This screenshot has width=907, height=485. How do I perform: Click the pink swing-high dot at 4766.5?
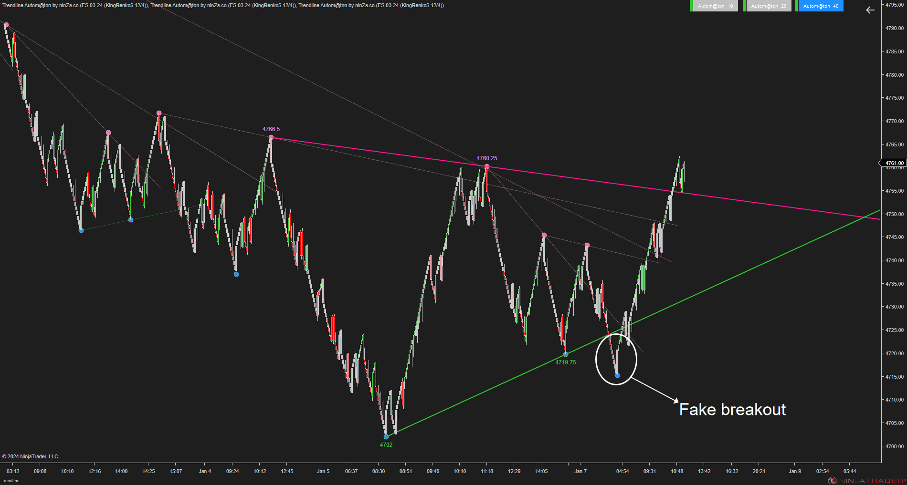[x=271, y=137]
